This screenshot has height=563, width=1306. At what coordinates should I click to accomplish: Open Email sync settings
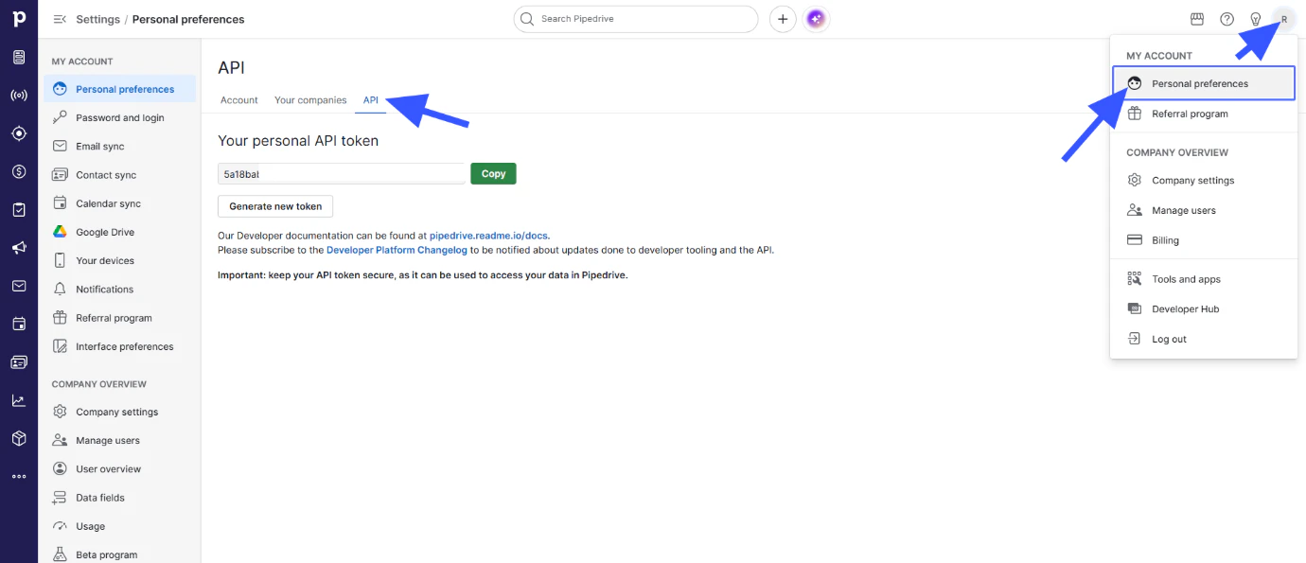coord(119,147)
